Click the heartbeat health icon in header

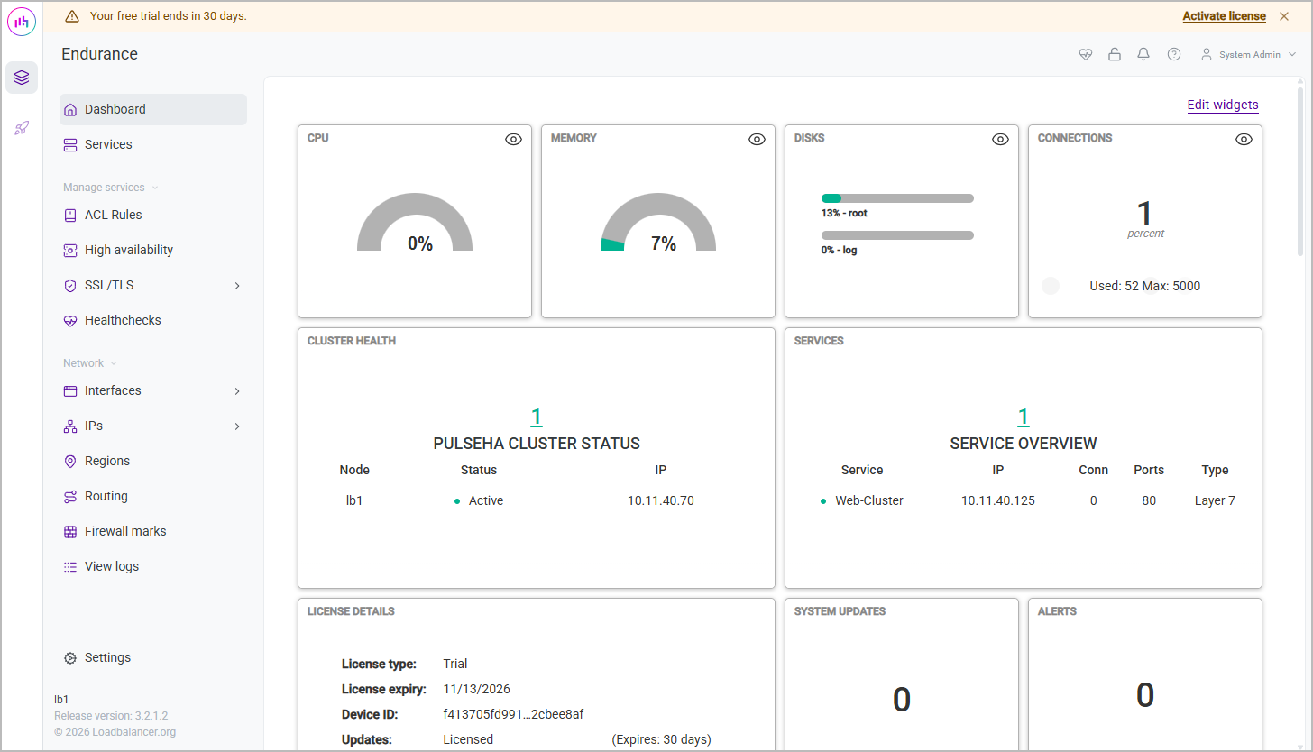(x=1086, y=54)
